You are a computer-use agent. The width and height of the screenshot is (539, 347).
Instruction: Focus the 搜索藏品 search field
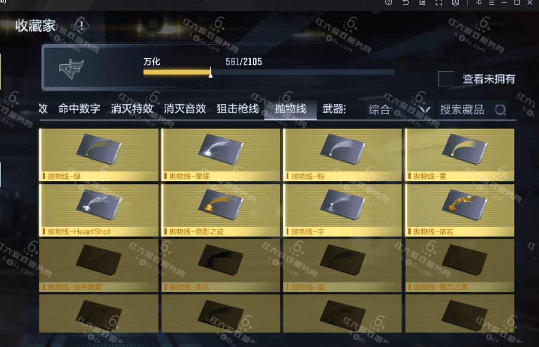[472, 109]
